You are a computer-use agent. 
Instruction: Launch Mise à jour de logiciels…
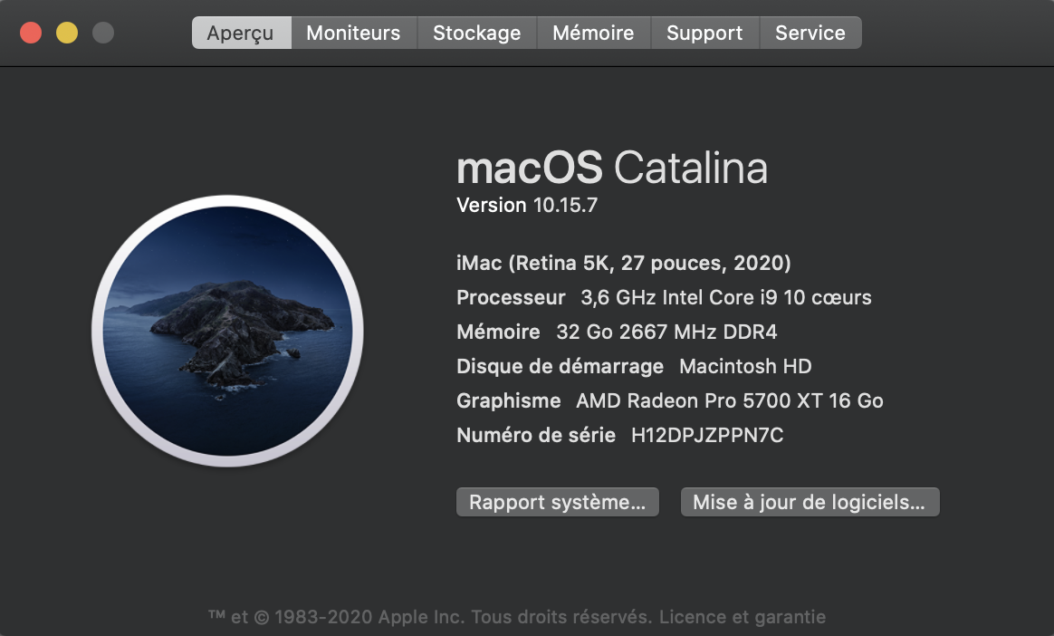click(810, 502)
